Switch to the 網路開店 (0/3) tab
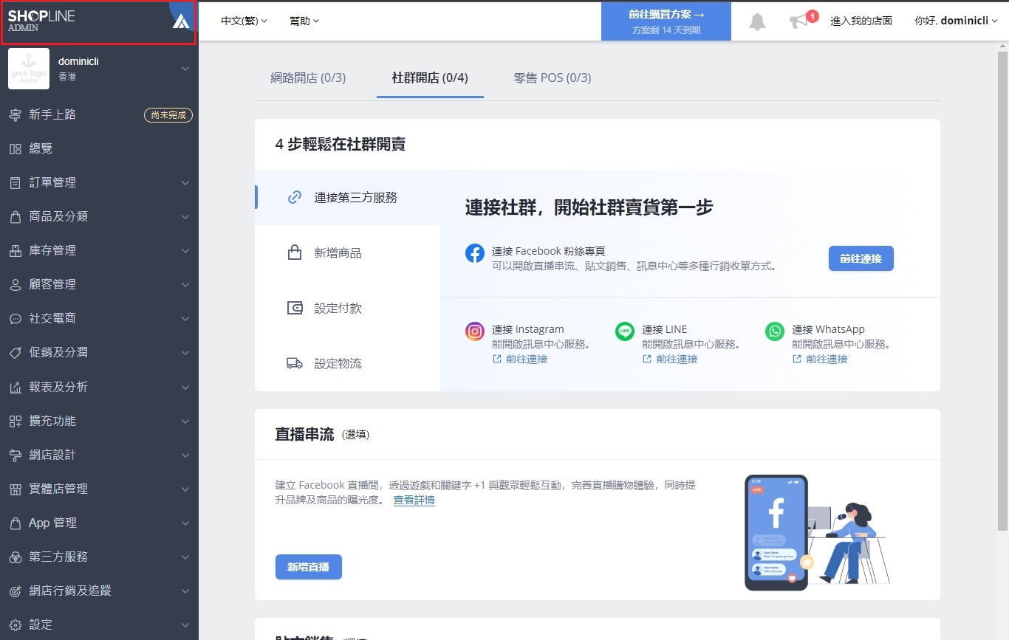 [308, 78]
